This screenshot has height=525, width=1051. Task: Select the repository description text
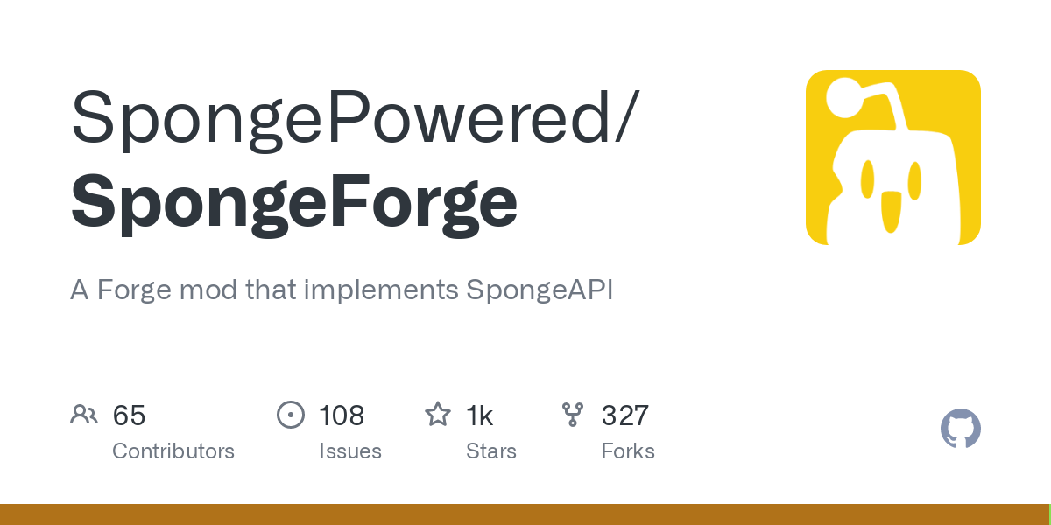point(342,290)
